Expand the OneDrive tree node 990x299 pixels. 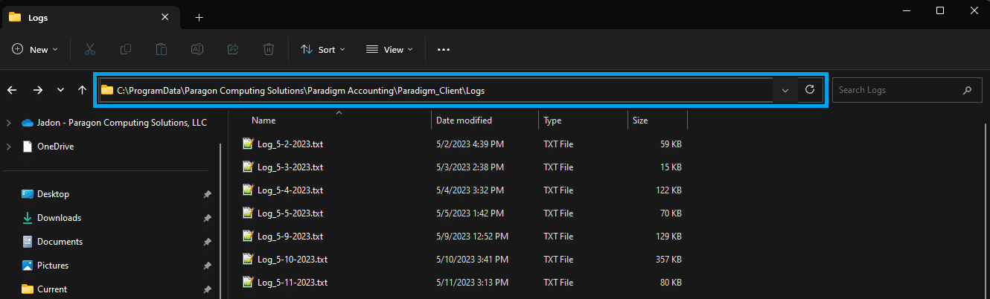tap(9, 147)
